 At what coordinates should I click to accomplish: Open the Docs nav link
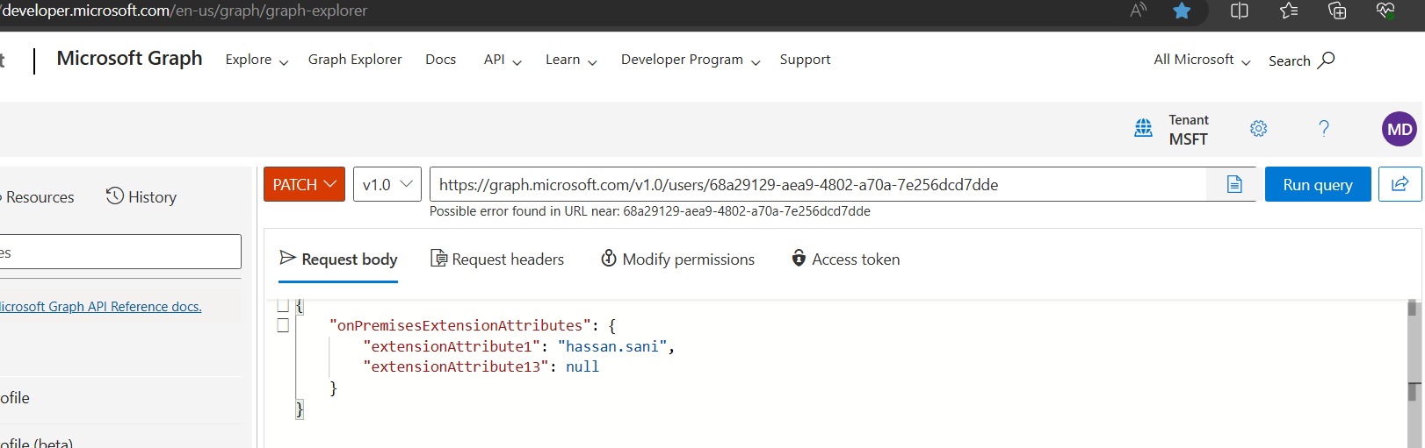pyautogui.click(x=441, y=60)
